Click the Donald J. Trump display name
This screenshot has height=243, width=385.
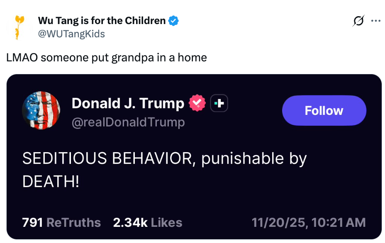128,103
